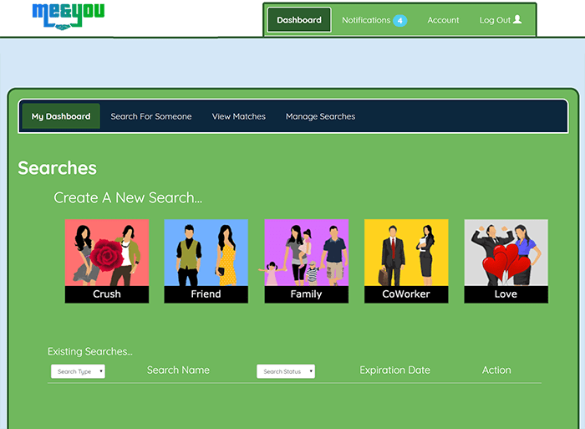Select the Manage Searches tab
Image resolution: width=585 pixels, height=429 pixels.
click(x=320, y=116)
